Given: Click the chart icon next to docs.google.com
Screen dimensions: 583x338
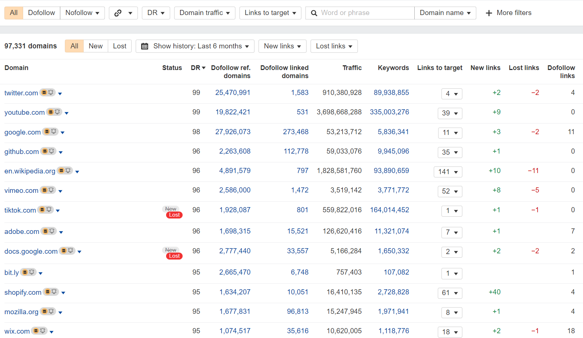Looking at the screenshot, I should [64, 250].
